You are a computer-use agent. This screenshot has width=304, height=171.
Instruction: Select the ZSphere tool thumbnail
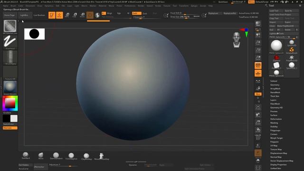[276, 58]
